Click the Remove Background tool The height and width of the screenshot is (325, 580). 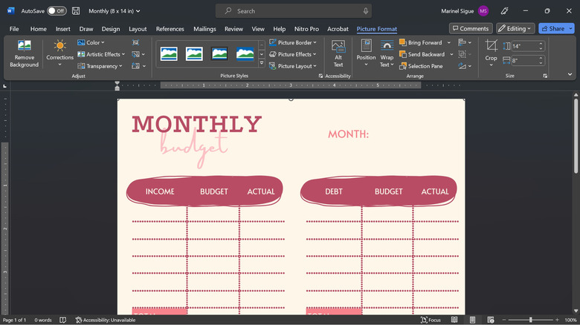[24, 53]
